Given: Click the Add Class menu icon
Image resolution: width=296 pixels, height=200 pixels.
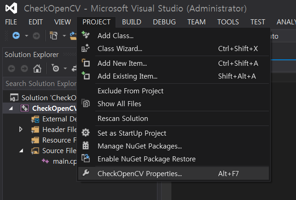Looking at the screenshot, I should [86, 35].
